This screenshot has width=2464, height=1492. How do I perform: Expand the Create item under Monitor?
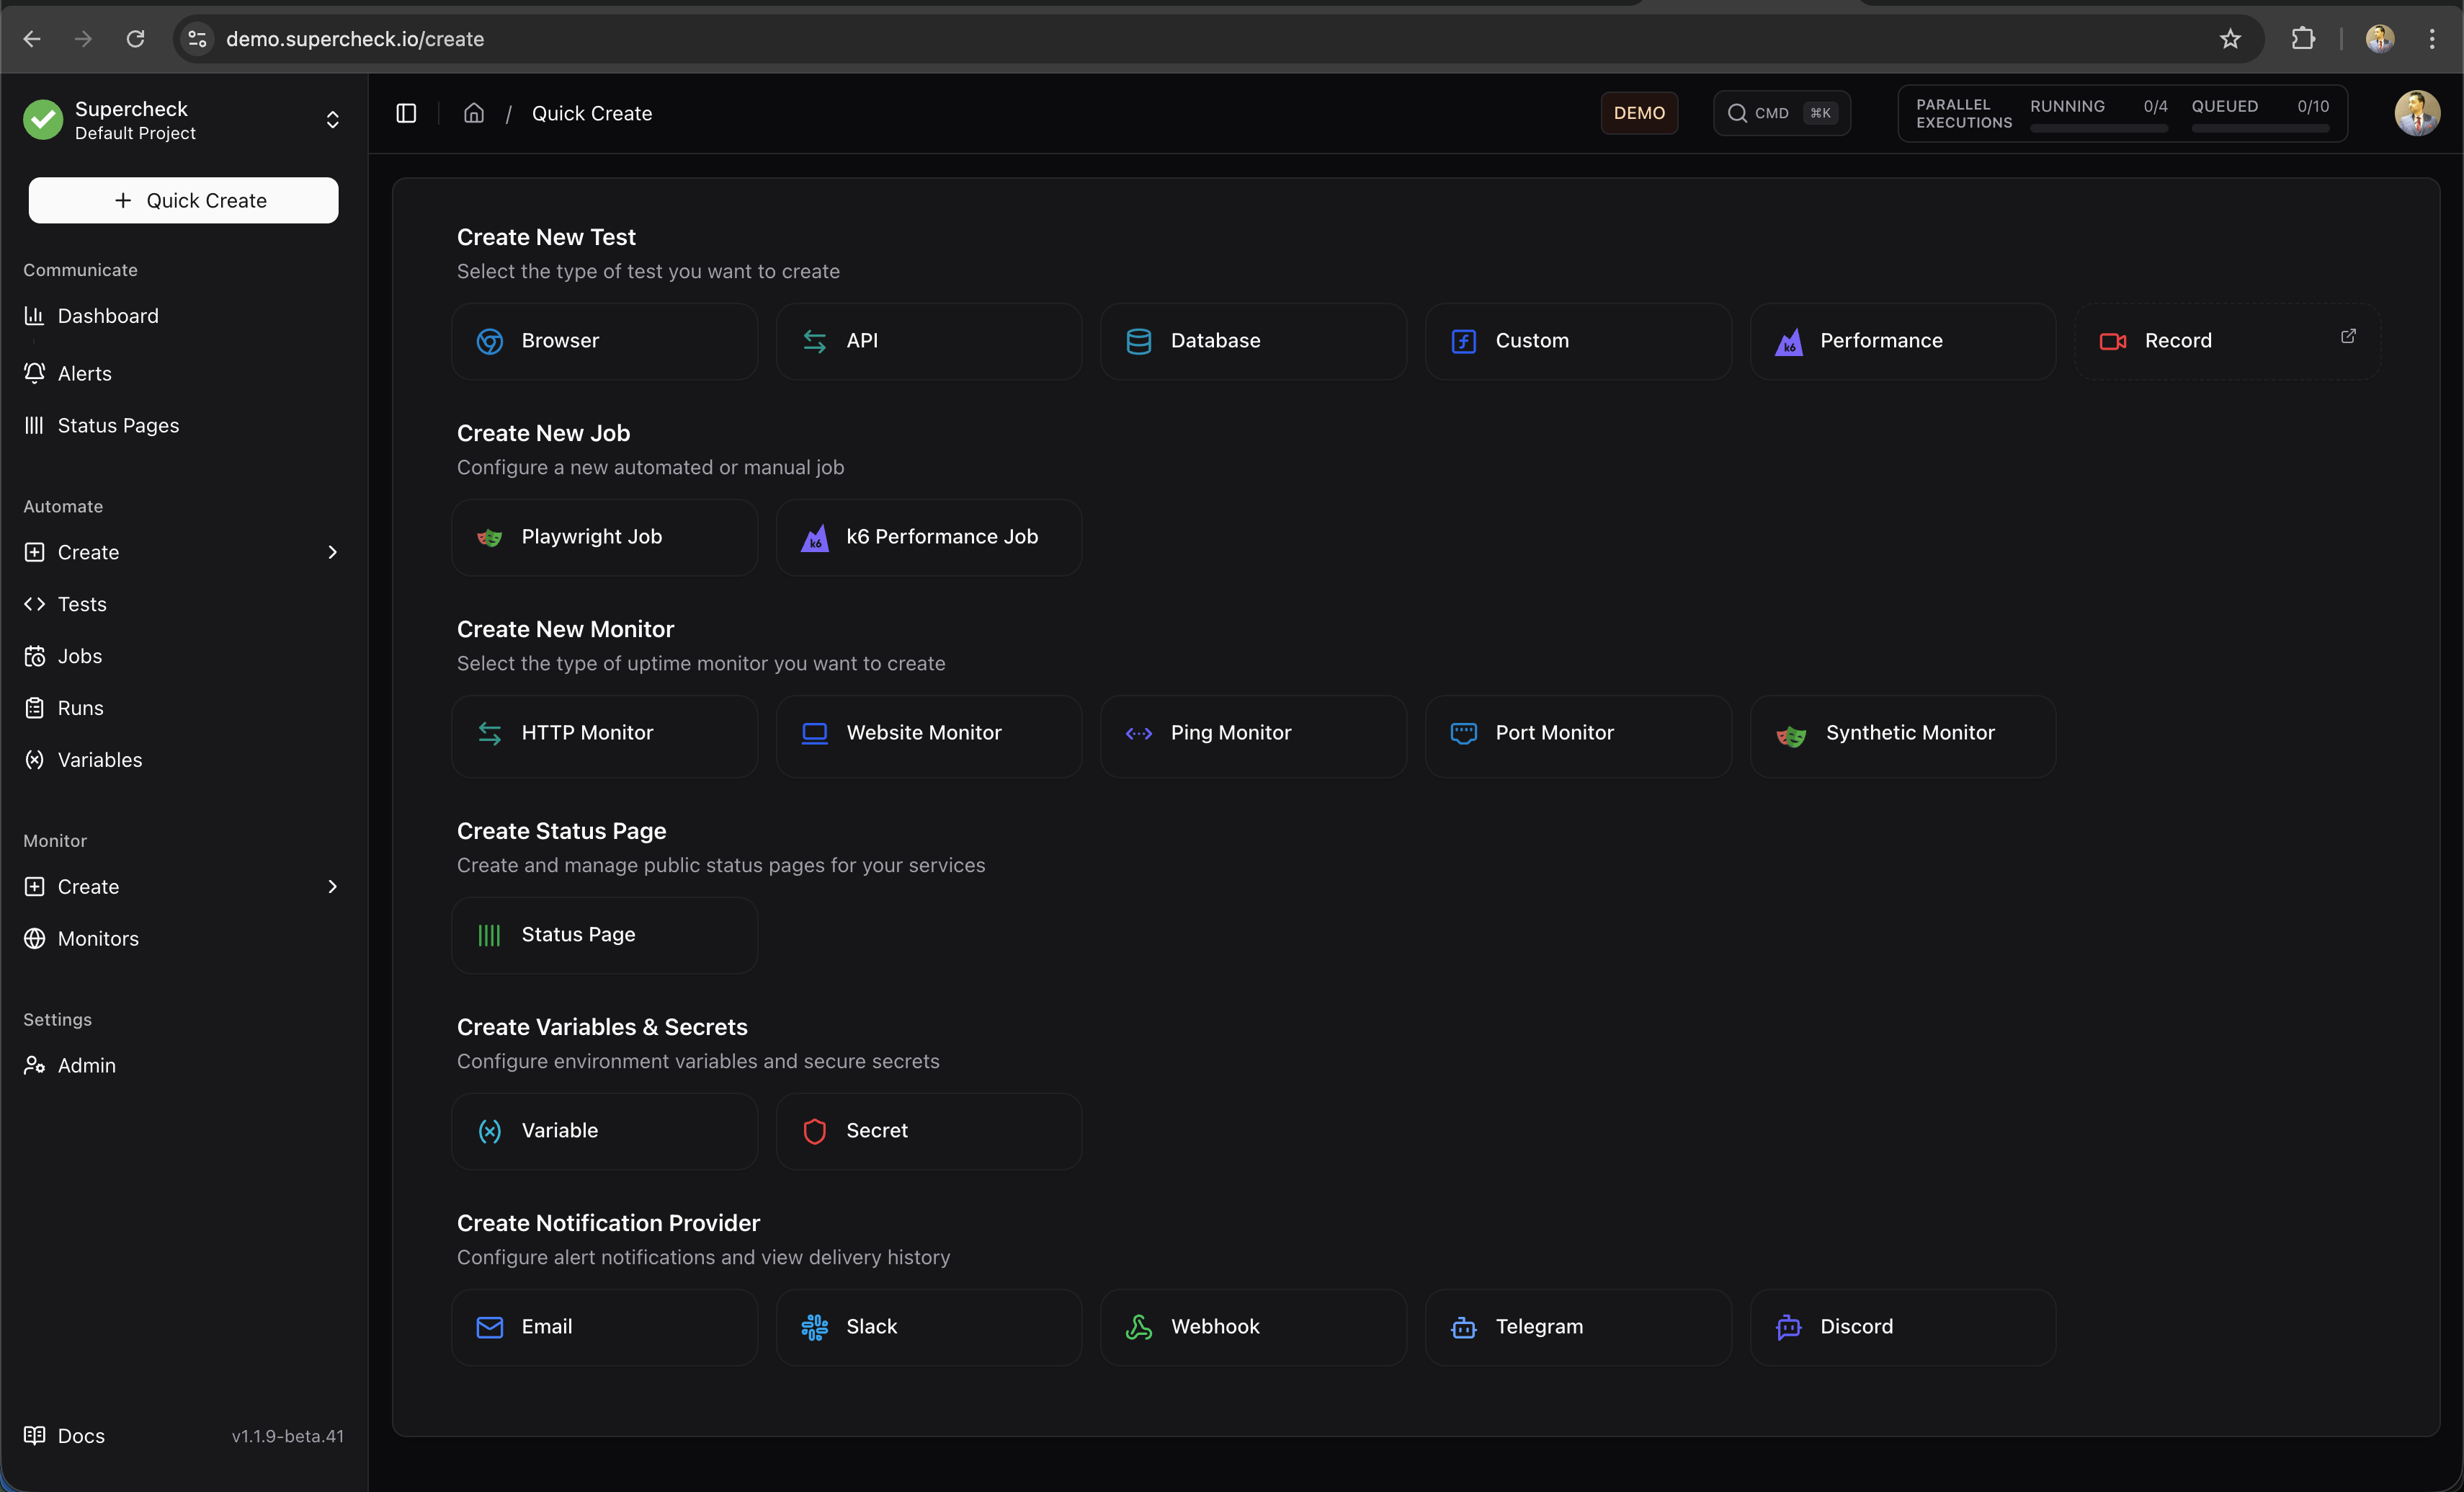pyautogui.click(x=332, y=887)
